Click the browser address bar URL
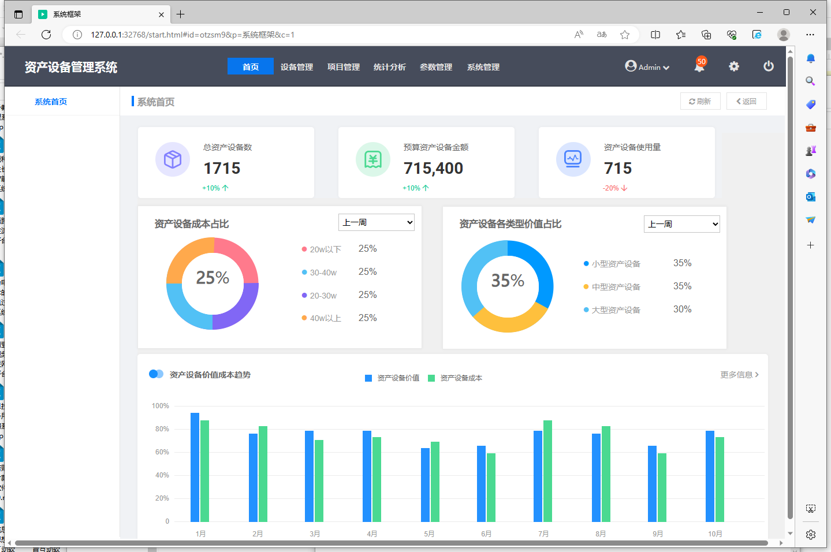Screen dimensions: 831x552 click(192, 35)
